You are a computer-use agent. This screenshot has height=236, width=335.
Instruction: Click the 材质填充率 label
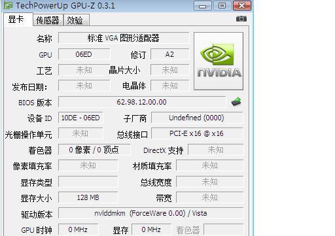pos(152,166)
